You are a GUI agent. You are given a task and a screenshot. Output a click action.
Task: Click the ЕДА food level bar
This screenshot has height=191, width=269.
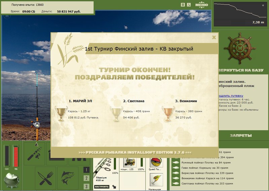[x=7, y=155]
